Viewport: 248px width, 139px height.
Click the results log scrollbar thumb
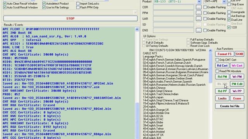[137, 121]
